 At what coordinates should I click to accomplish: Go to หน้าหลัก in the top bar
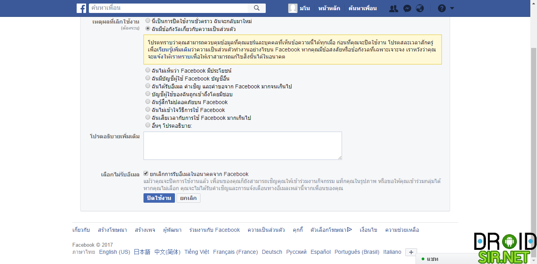pyautogui.click(x=329, y=8)
